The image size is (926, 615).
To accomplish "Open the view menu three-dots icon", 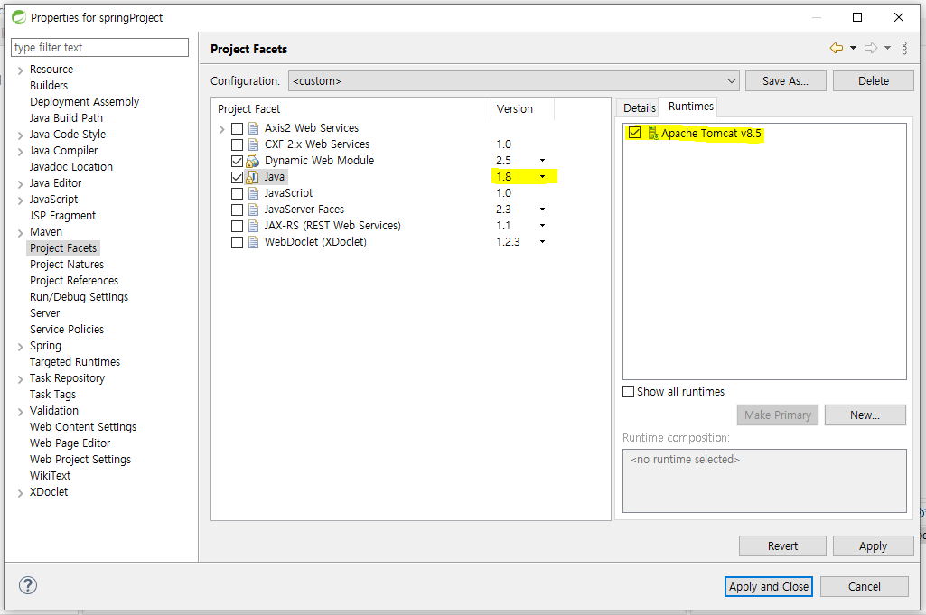I will [x=904, y=49].
